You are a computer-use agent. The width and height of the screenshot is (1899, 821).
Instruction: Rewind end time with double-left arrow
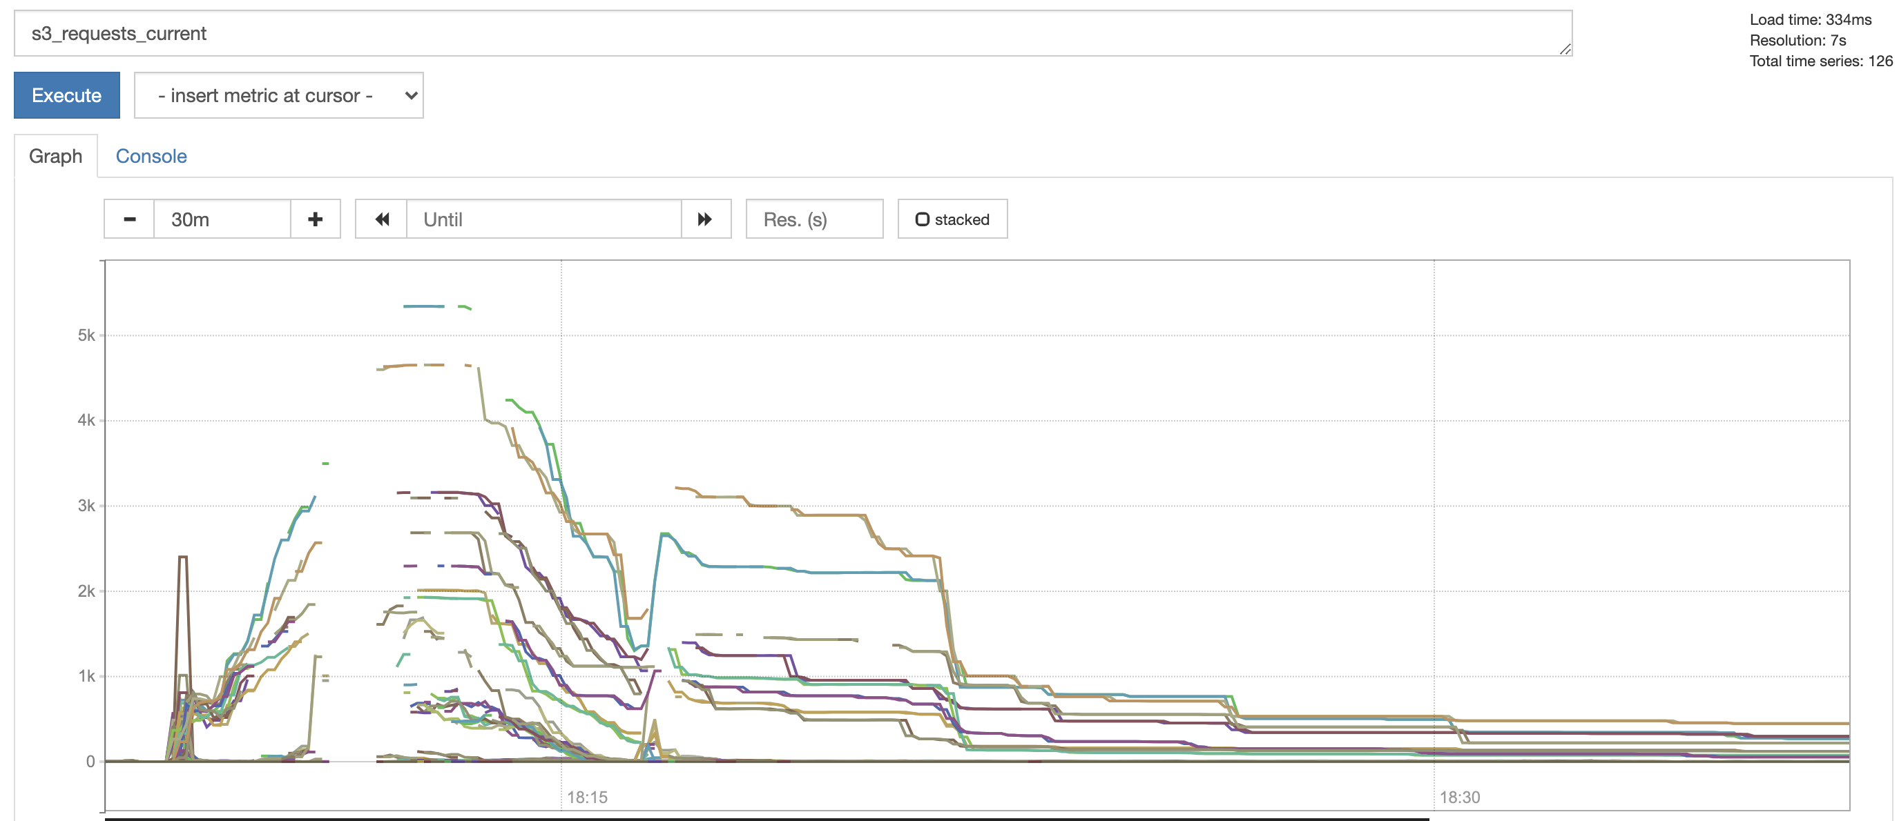(381, 219)
